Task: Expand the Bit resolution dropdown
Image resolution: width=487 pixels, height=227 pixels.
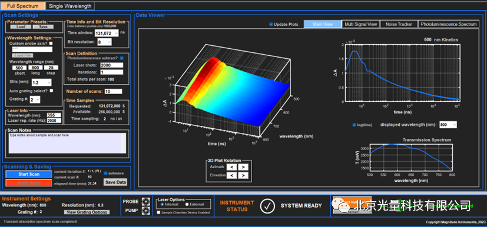Action: (105, 42)
